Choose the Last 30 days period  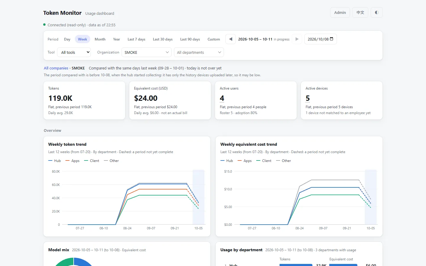(163, 39)
